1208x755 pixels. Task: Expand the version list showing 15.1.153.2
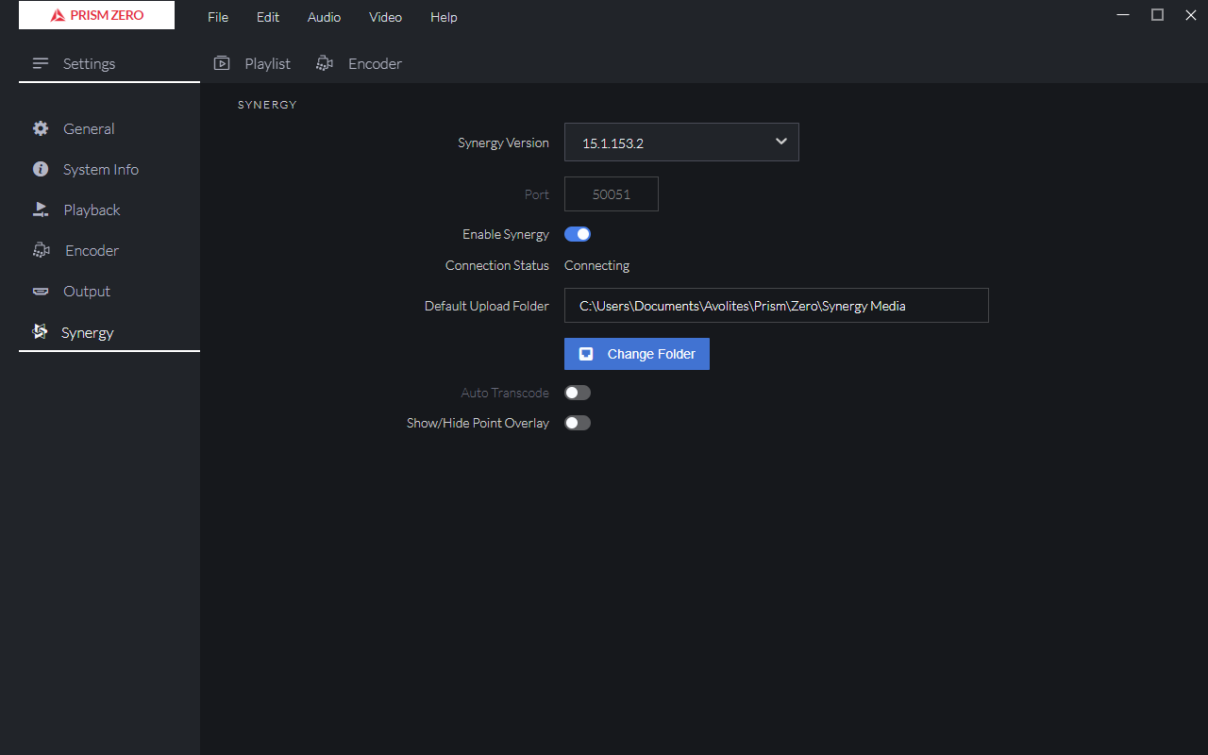[681, 142]
